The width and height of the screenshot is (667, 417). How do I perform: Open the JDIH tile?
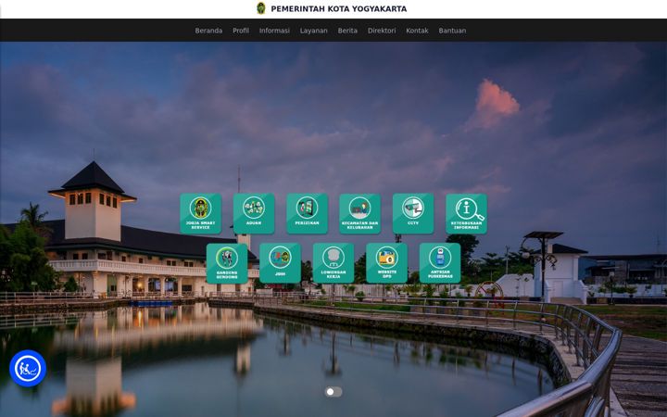(x=281, y=263)
